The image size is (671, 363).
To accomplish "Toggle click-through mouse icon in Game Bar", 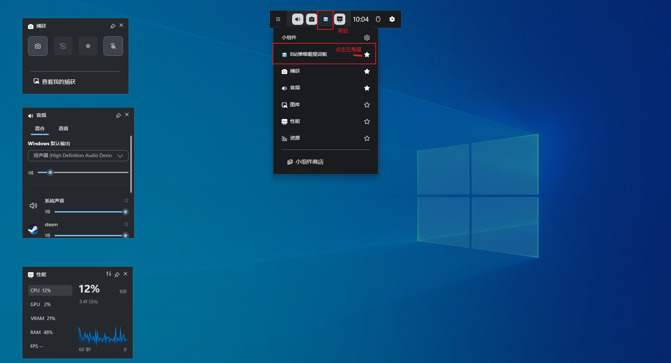I will pos(378,19).
